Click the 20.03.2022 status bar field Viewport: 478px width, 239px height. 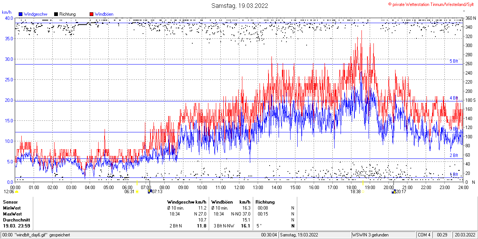click(x=464, y=235)
